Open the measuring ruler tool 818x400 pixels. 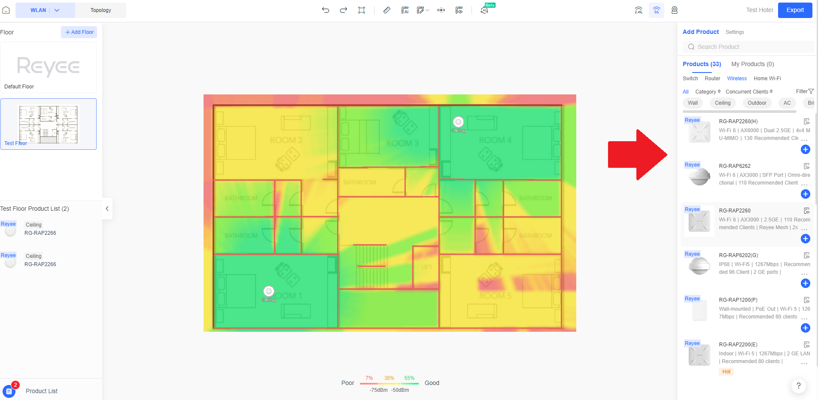pos(386,10)
